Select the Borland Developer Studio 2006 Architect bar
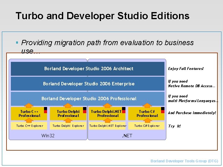 pos(88,69)
